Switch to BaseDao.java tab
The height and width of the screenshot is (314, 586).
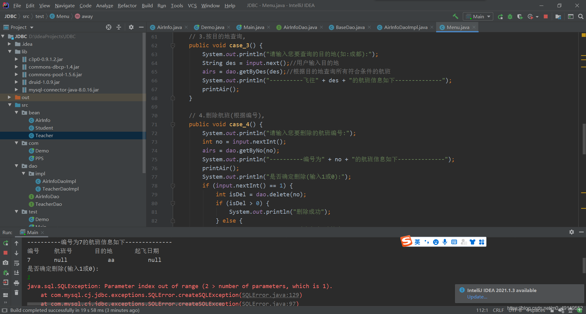pyautogui.click(x=350, y=27)
